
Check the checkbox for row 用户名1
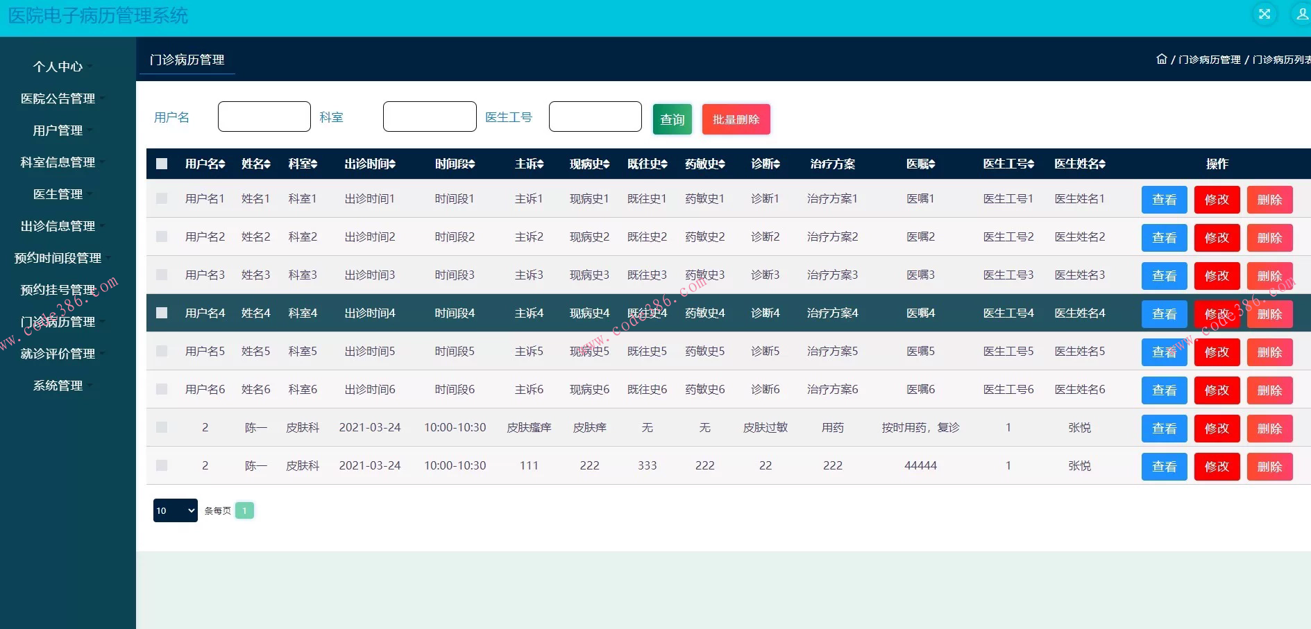162,198
